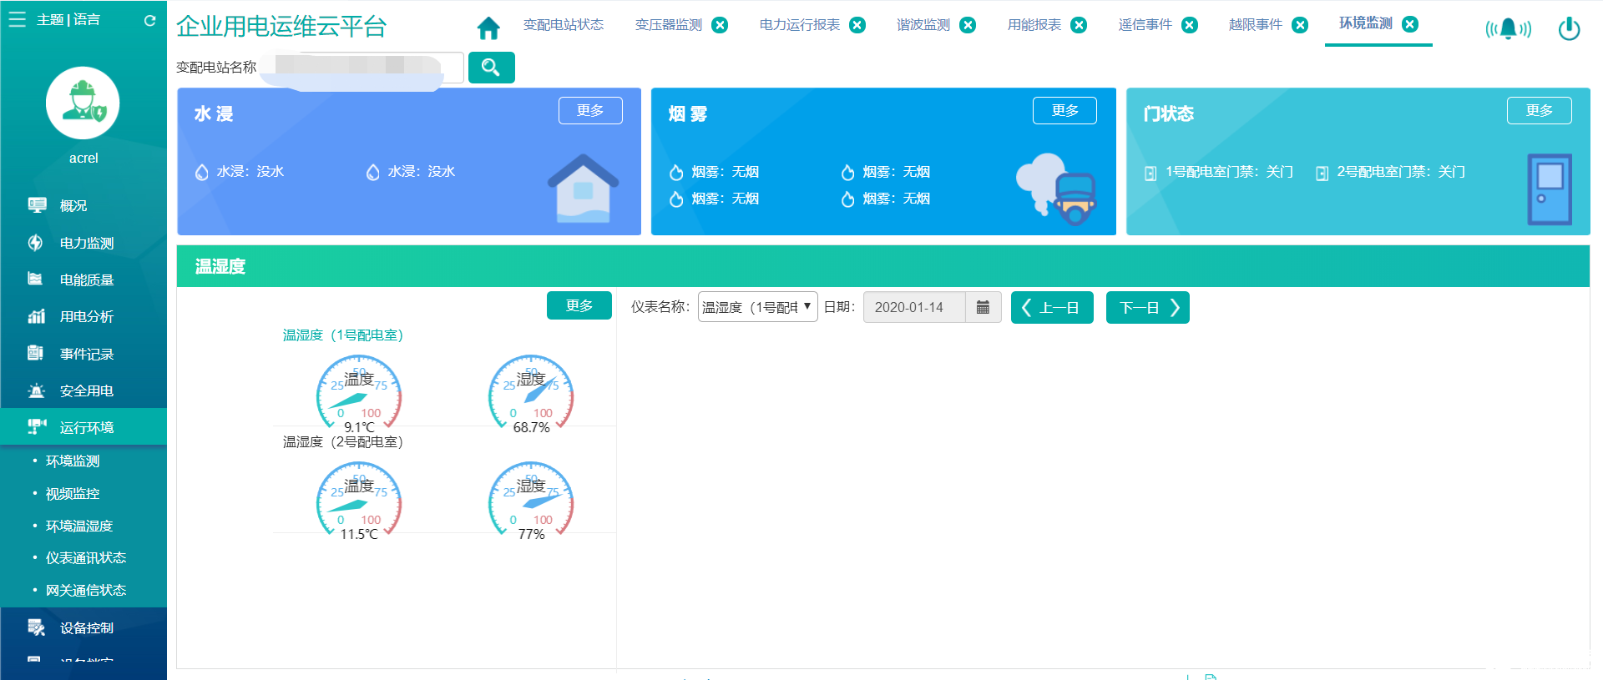1603x680 pixels.
Task: Switch to the 用能报表 tab
Action: pyautogui.click(x=1034, y=25)
